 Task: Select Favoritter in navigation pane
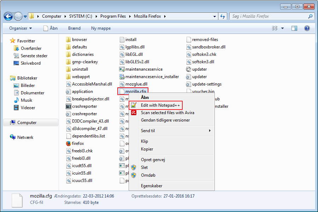[23, 41]
